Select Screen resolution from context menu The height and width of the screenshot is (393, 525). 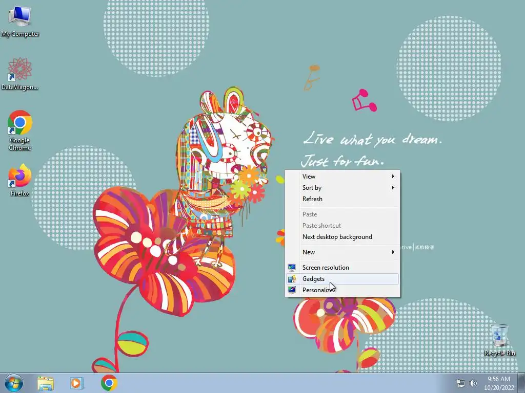click(x=342, y=267)
